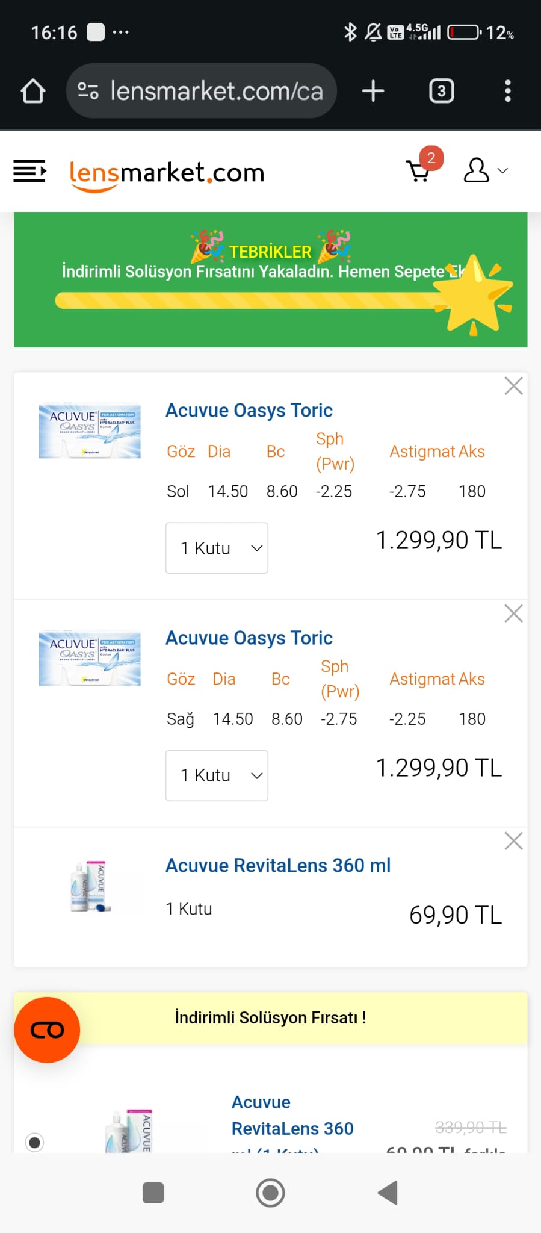The image size is (541, 1233).
Task: Open the first Acuvue Oasys Toric title
Action: [x=249, y=410]
